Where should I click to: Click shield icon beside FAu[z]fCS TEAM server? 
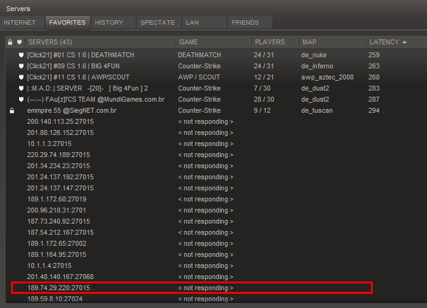pyautogui.click(x=21, y=100)
